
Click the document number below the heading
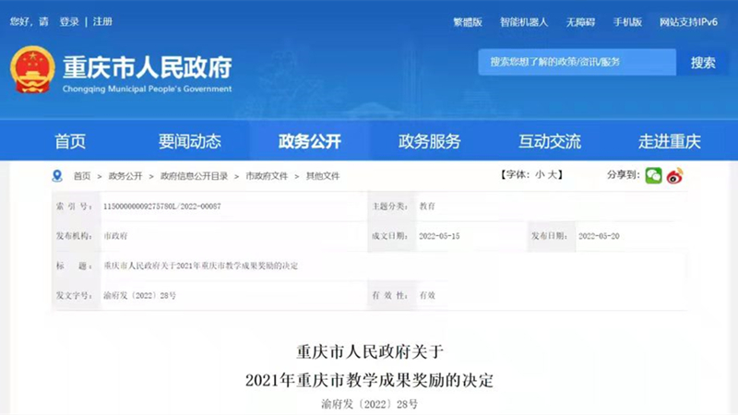tap(370, 404)
